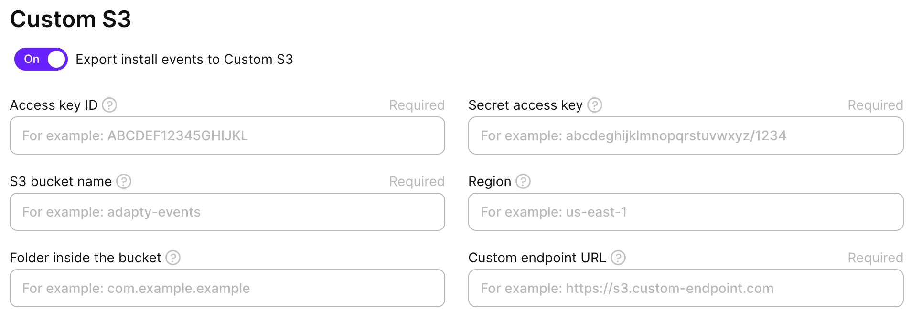Open the S3 bucket name tooltip icon
The height and width of the screenshot is (332, 922).
coord(123,181)
